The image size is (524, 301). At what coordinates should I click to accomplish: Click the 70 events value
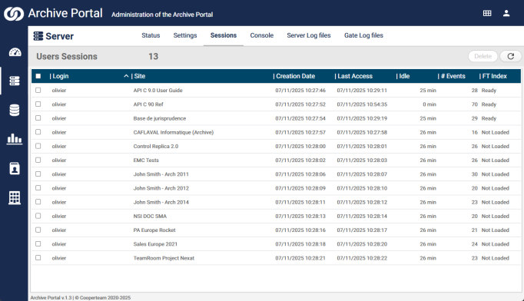click(475, 104)
